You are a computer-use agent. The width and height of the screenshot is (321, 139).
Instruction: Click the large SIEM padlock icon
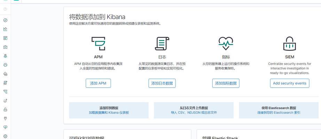(x=290, y=43)
